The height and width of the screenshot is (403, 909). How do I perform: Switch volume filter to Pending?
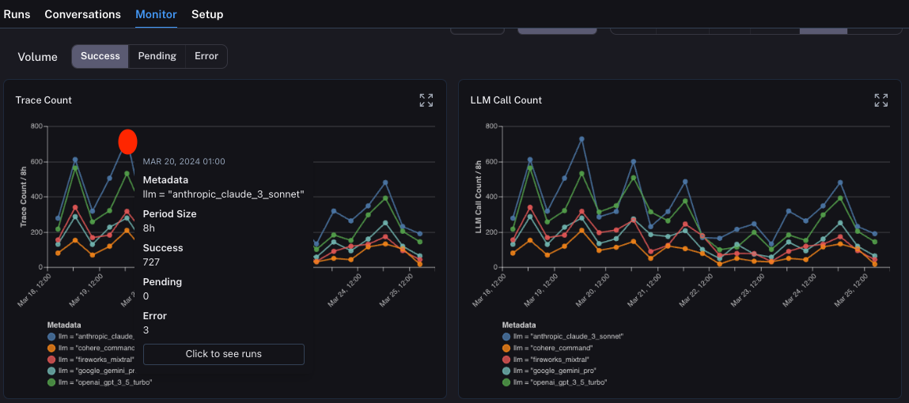coord(157,56)
